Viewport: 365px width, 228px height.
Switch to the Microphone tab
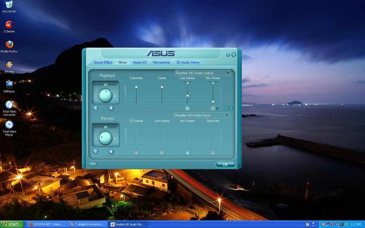point(161,62)
